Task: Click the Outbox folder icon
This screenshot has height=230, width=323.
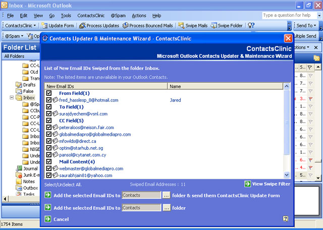Action: 19,188
